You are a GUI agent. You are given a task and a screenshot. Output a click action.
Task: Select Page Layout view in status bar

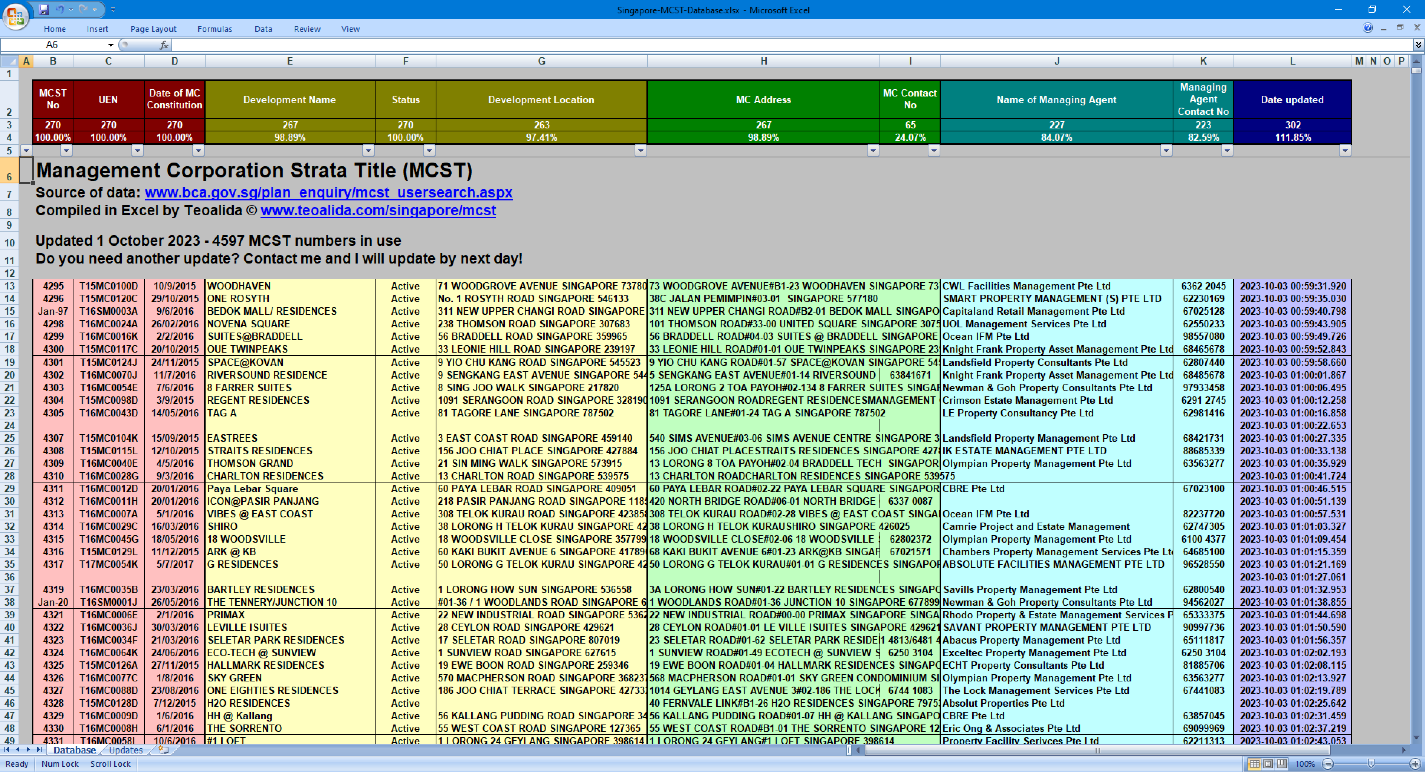(1268, 764)
